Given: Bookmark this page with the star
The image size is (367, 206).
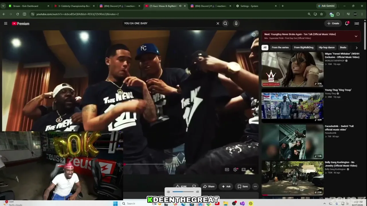Looking at the screenshot, I should point(321,14).
